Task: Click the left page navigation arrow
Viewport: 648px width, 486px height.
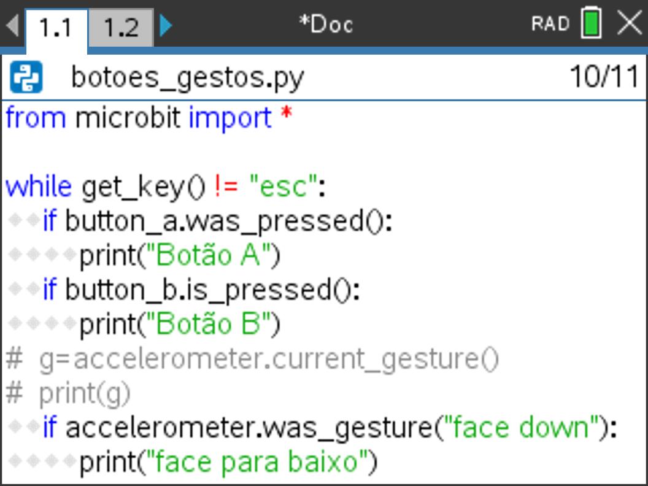Action: pos(12,25)
